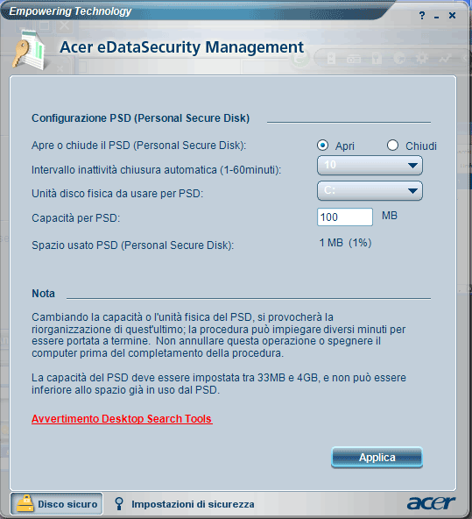
Task: Open the faded gear eSettings icon
Action: 421,59
